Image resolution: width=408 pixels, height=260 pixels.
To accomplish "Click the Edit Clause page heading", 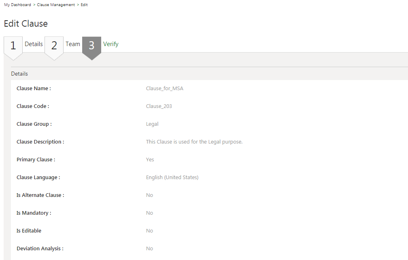I will 26,23.
